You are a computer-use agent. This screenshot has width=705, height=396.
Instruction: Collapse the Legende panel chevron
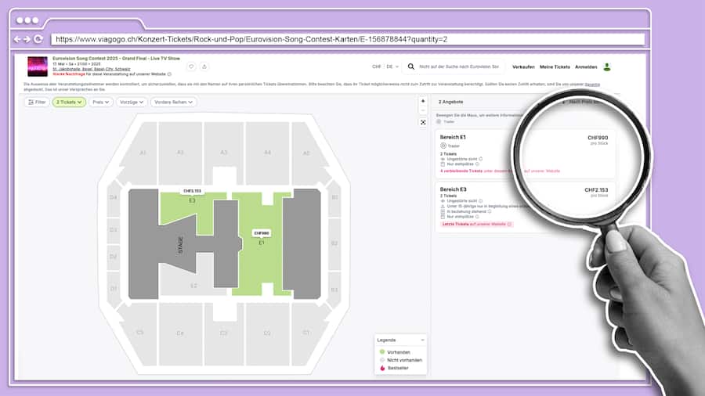(422, 340)
